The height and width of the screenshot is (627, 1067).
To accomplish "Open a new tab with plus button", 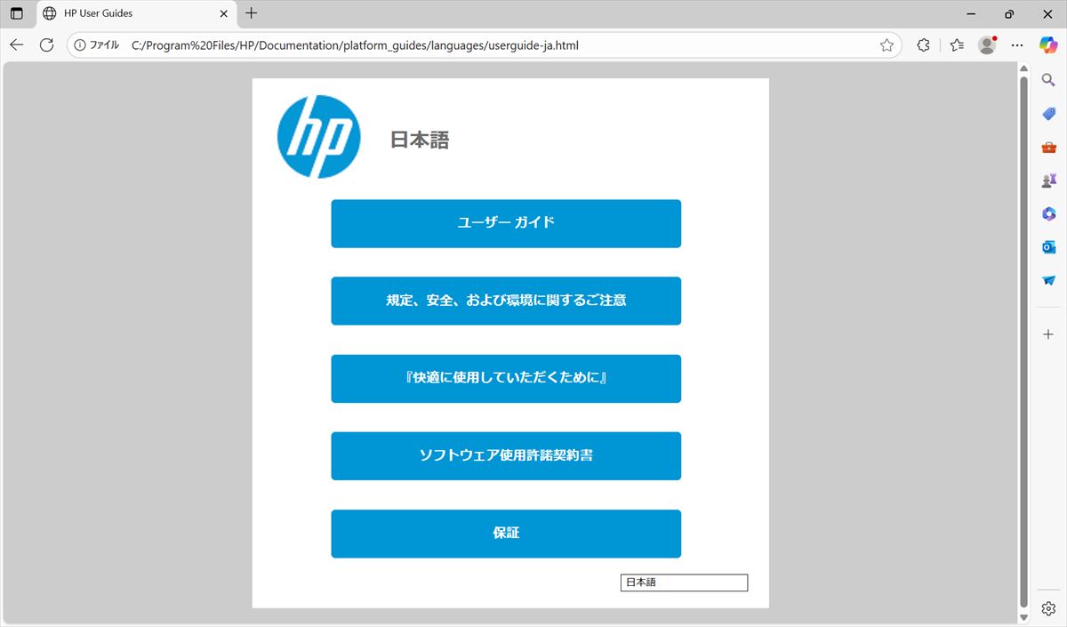I will coord(252,13).
